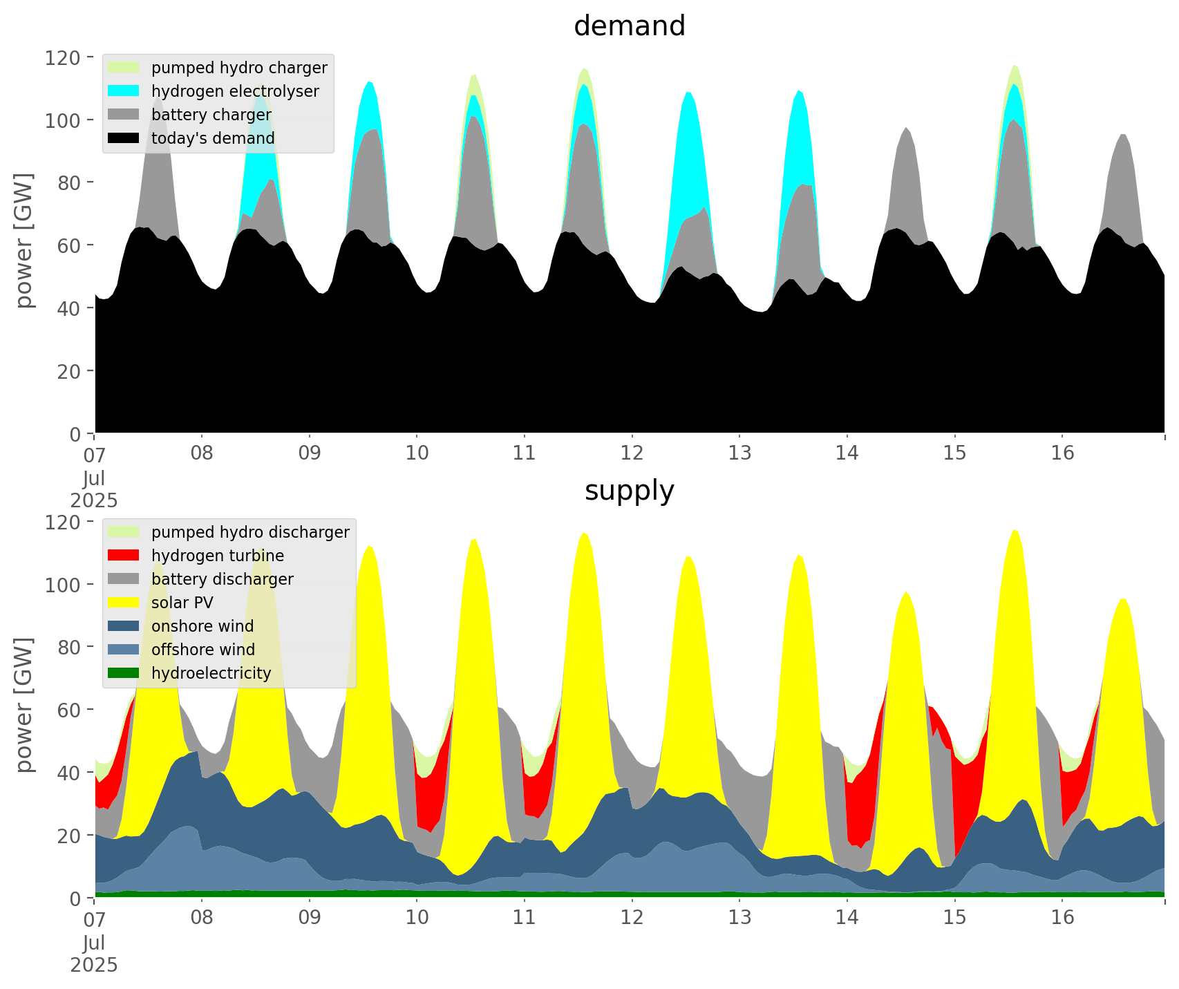The width and height of the screenshot is (1179, 989).
Task: Click the black today's demand legend swatch
Action: (x=124, y=138)
